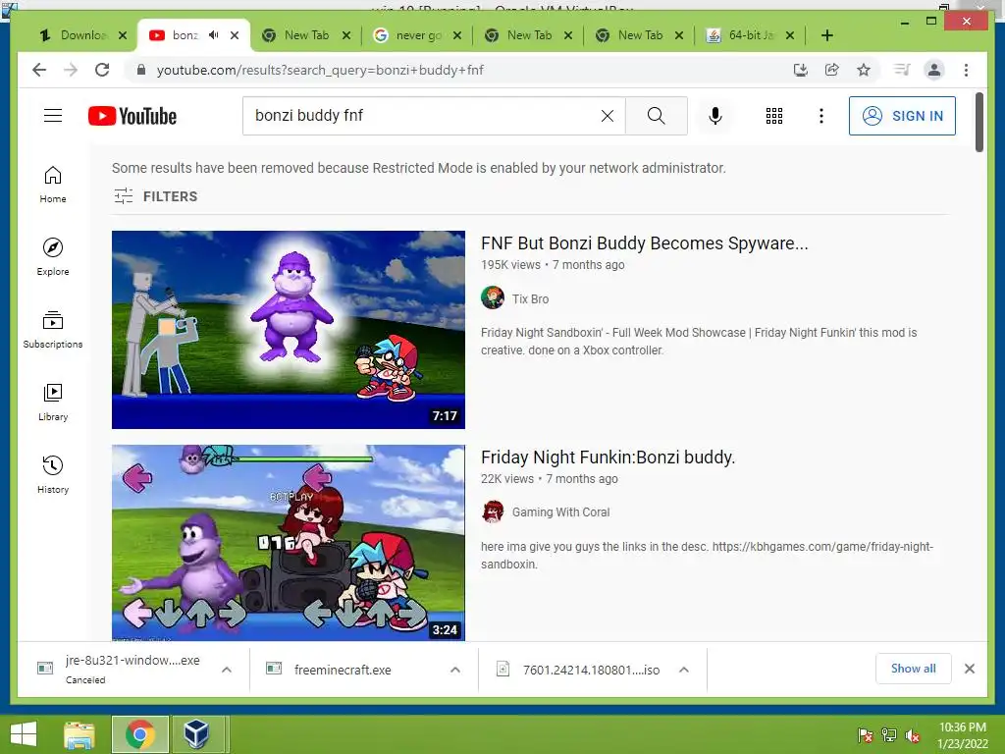Click the address bar URL

[320, 70]
